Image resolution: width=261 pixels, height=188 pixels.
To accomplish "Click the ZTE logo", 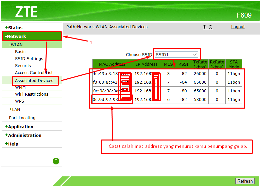I will click(x=26, y=12).
